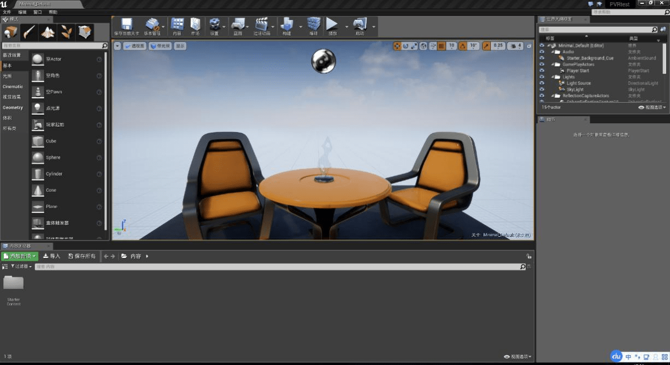Select the Foliage mode icon in Modes panel

tap(67, 33)
